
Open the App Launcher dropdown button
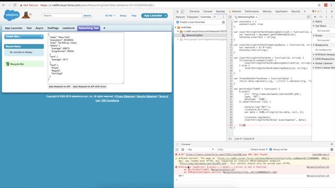point(154,16)
